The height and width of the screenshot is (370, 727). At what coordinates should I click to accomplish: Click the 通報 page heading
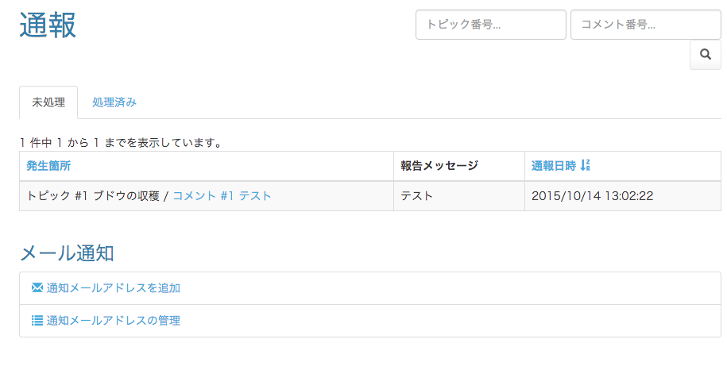click(48, 25)
